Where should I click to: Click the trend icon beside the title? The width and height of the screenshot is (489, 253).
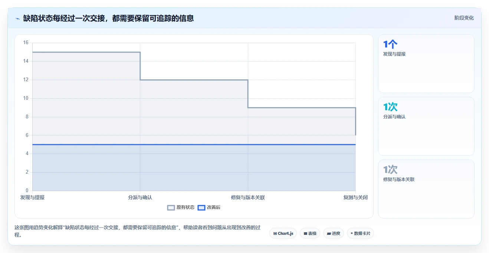point(17,19)
